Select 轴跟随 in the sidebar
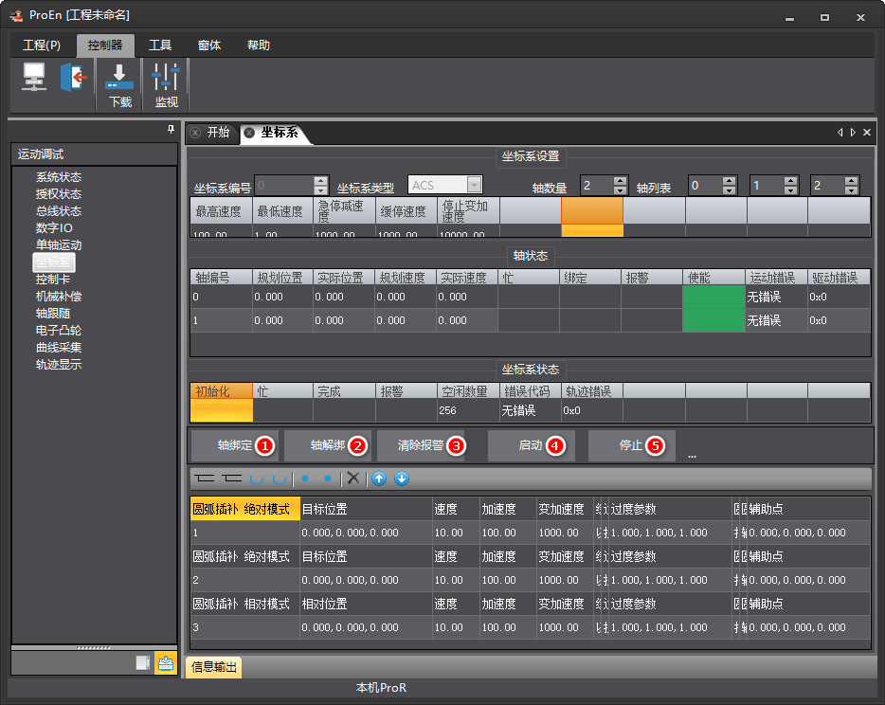 [52, 313]
